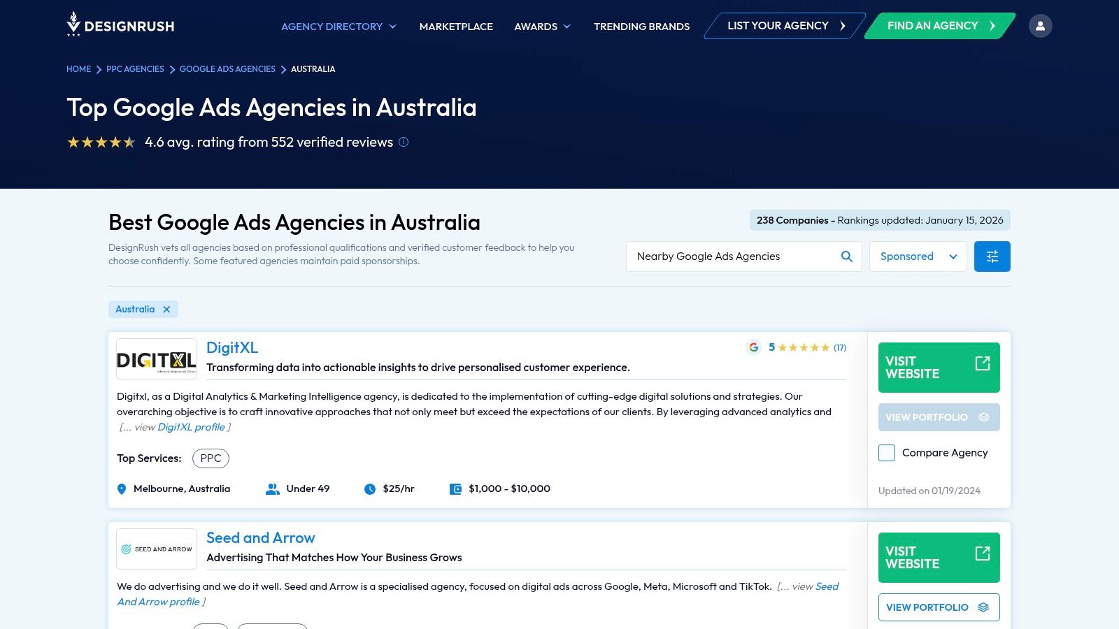
Task: Remove the Australia filter tag
Action: click(x=166, y=309)
